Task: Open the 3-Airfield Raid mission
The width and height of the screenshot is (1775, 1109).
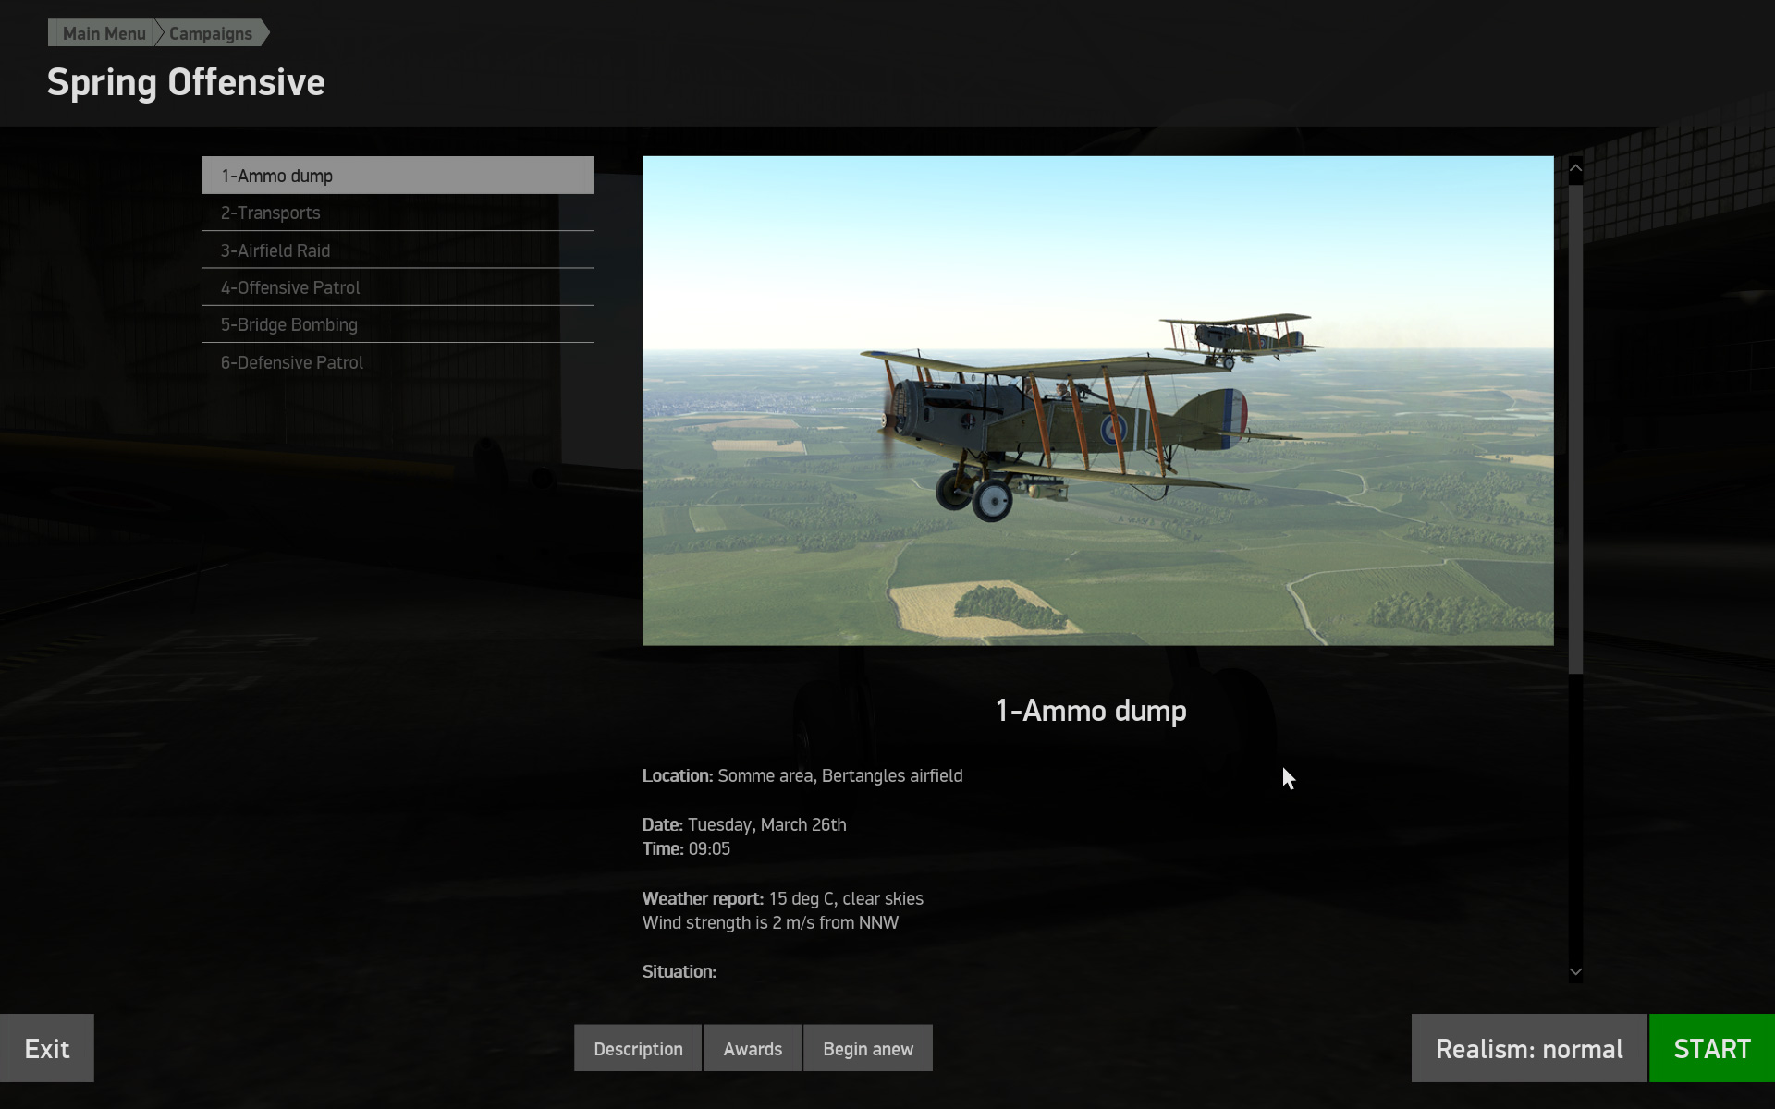Action: coord(397,250)
